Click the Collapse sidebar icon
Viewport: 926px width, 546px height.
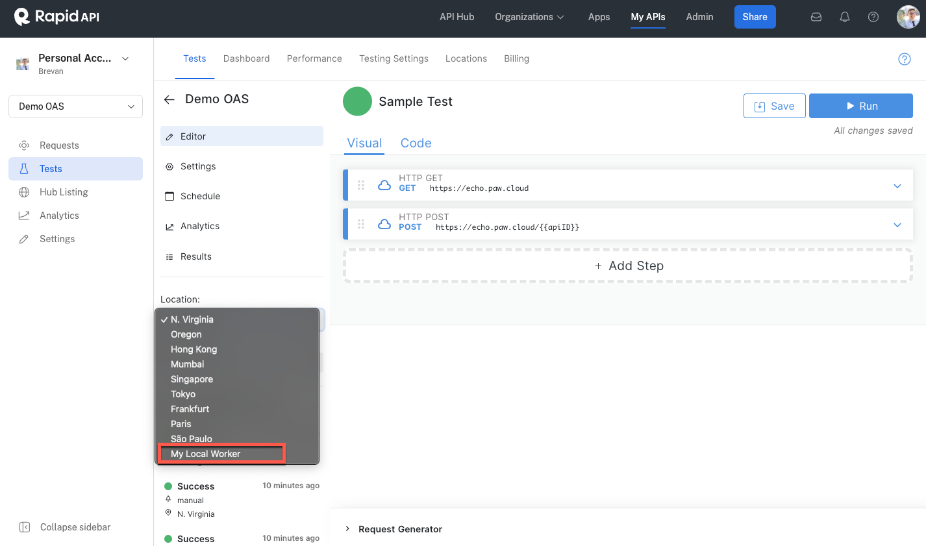pos(25,527)
